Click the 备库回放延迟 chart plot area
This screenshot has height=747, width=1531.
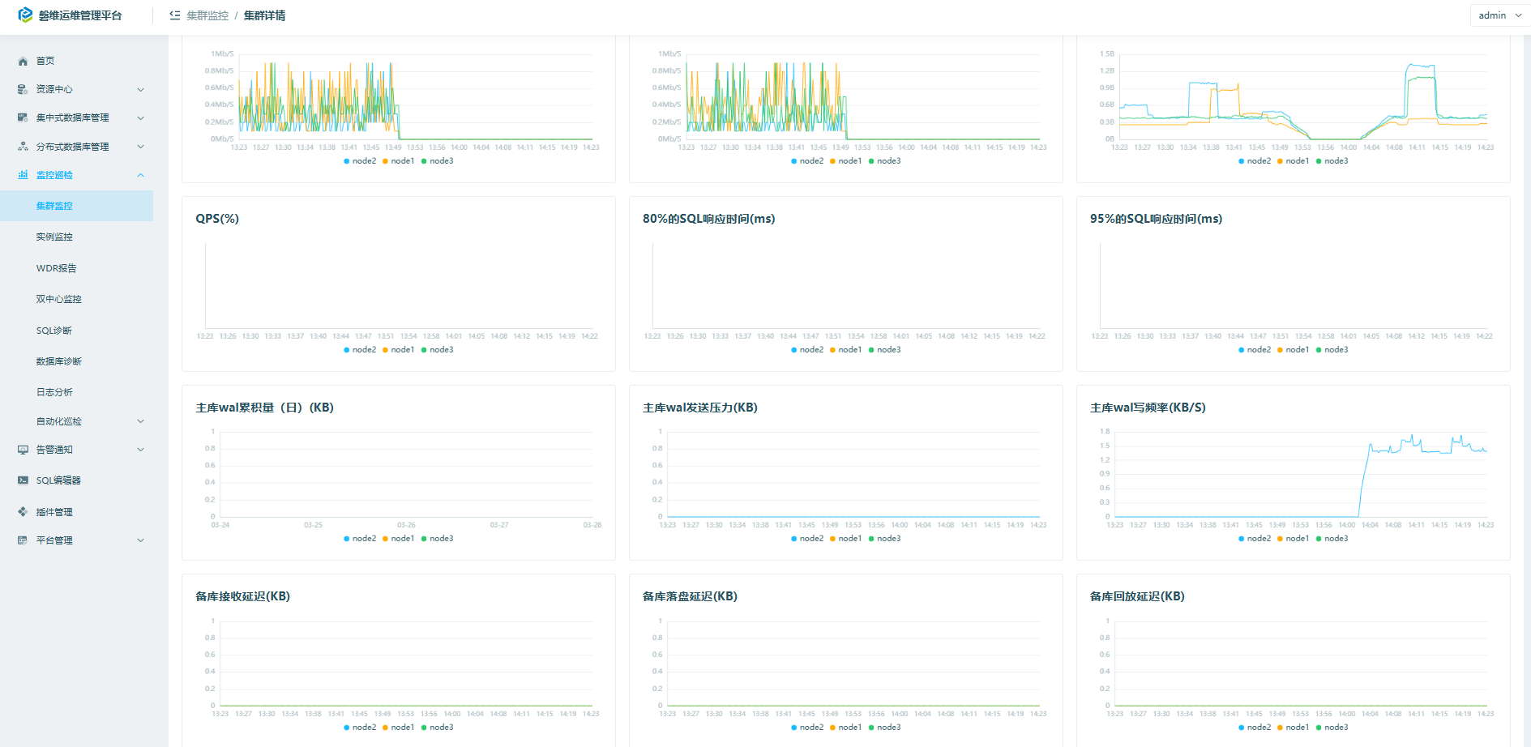coord(1301,664)
